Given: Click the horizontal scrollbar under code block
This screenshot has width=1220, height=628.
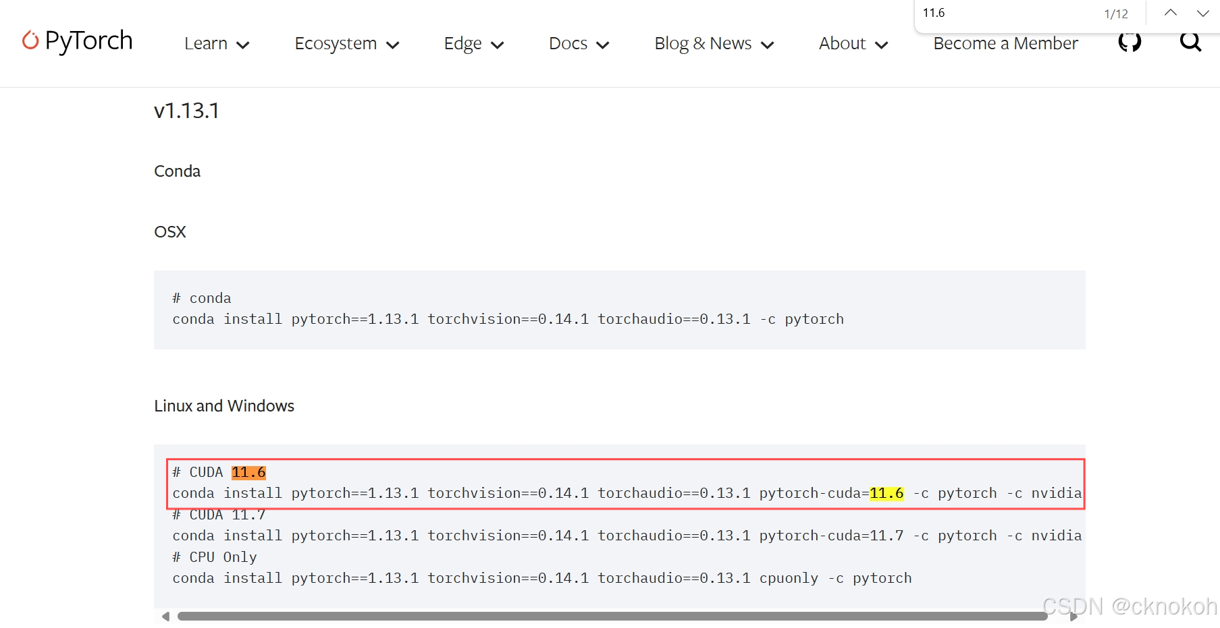Looking at the screenshot, I should tap(612, 617).
